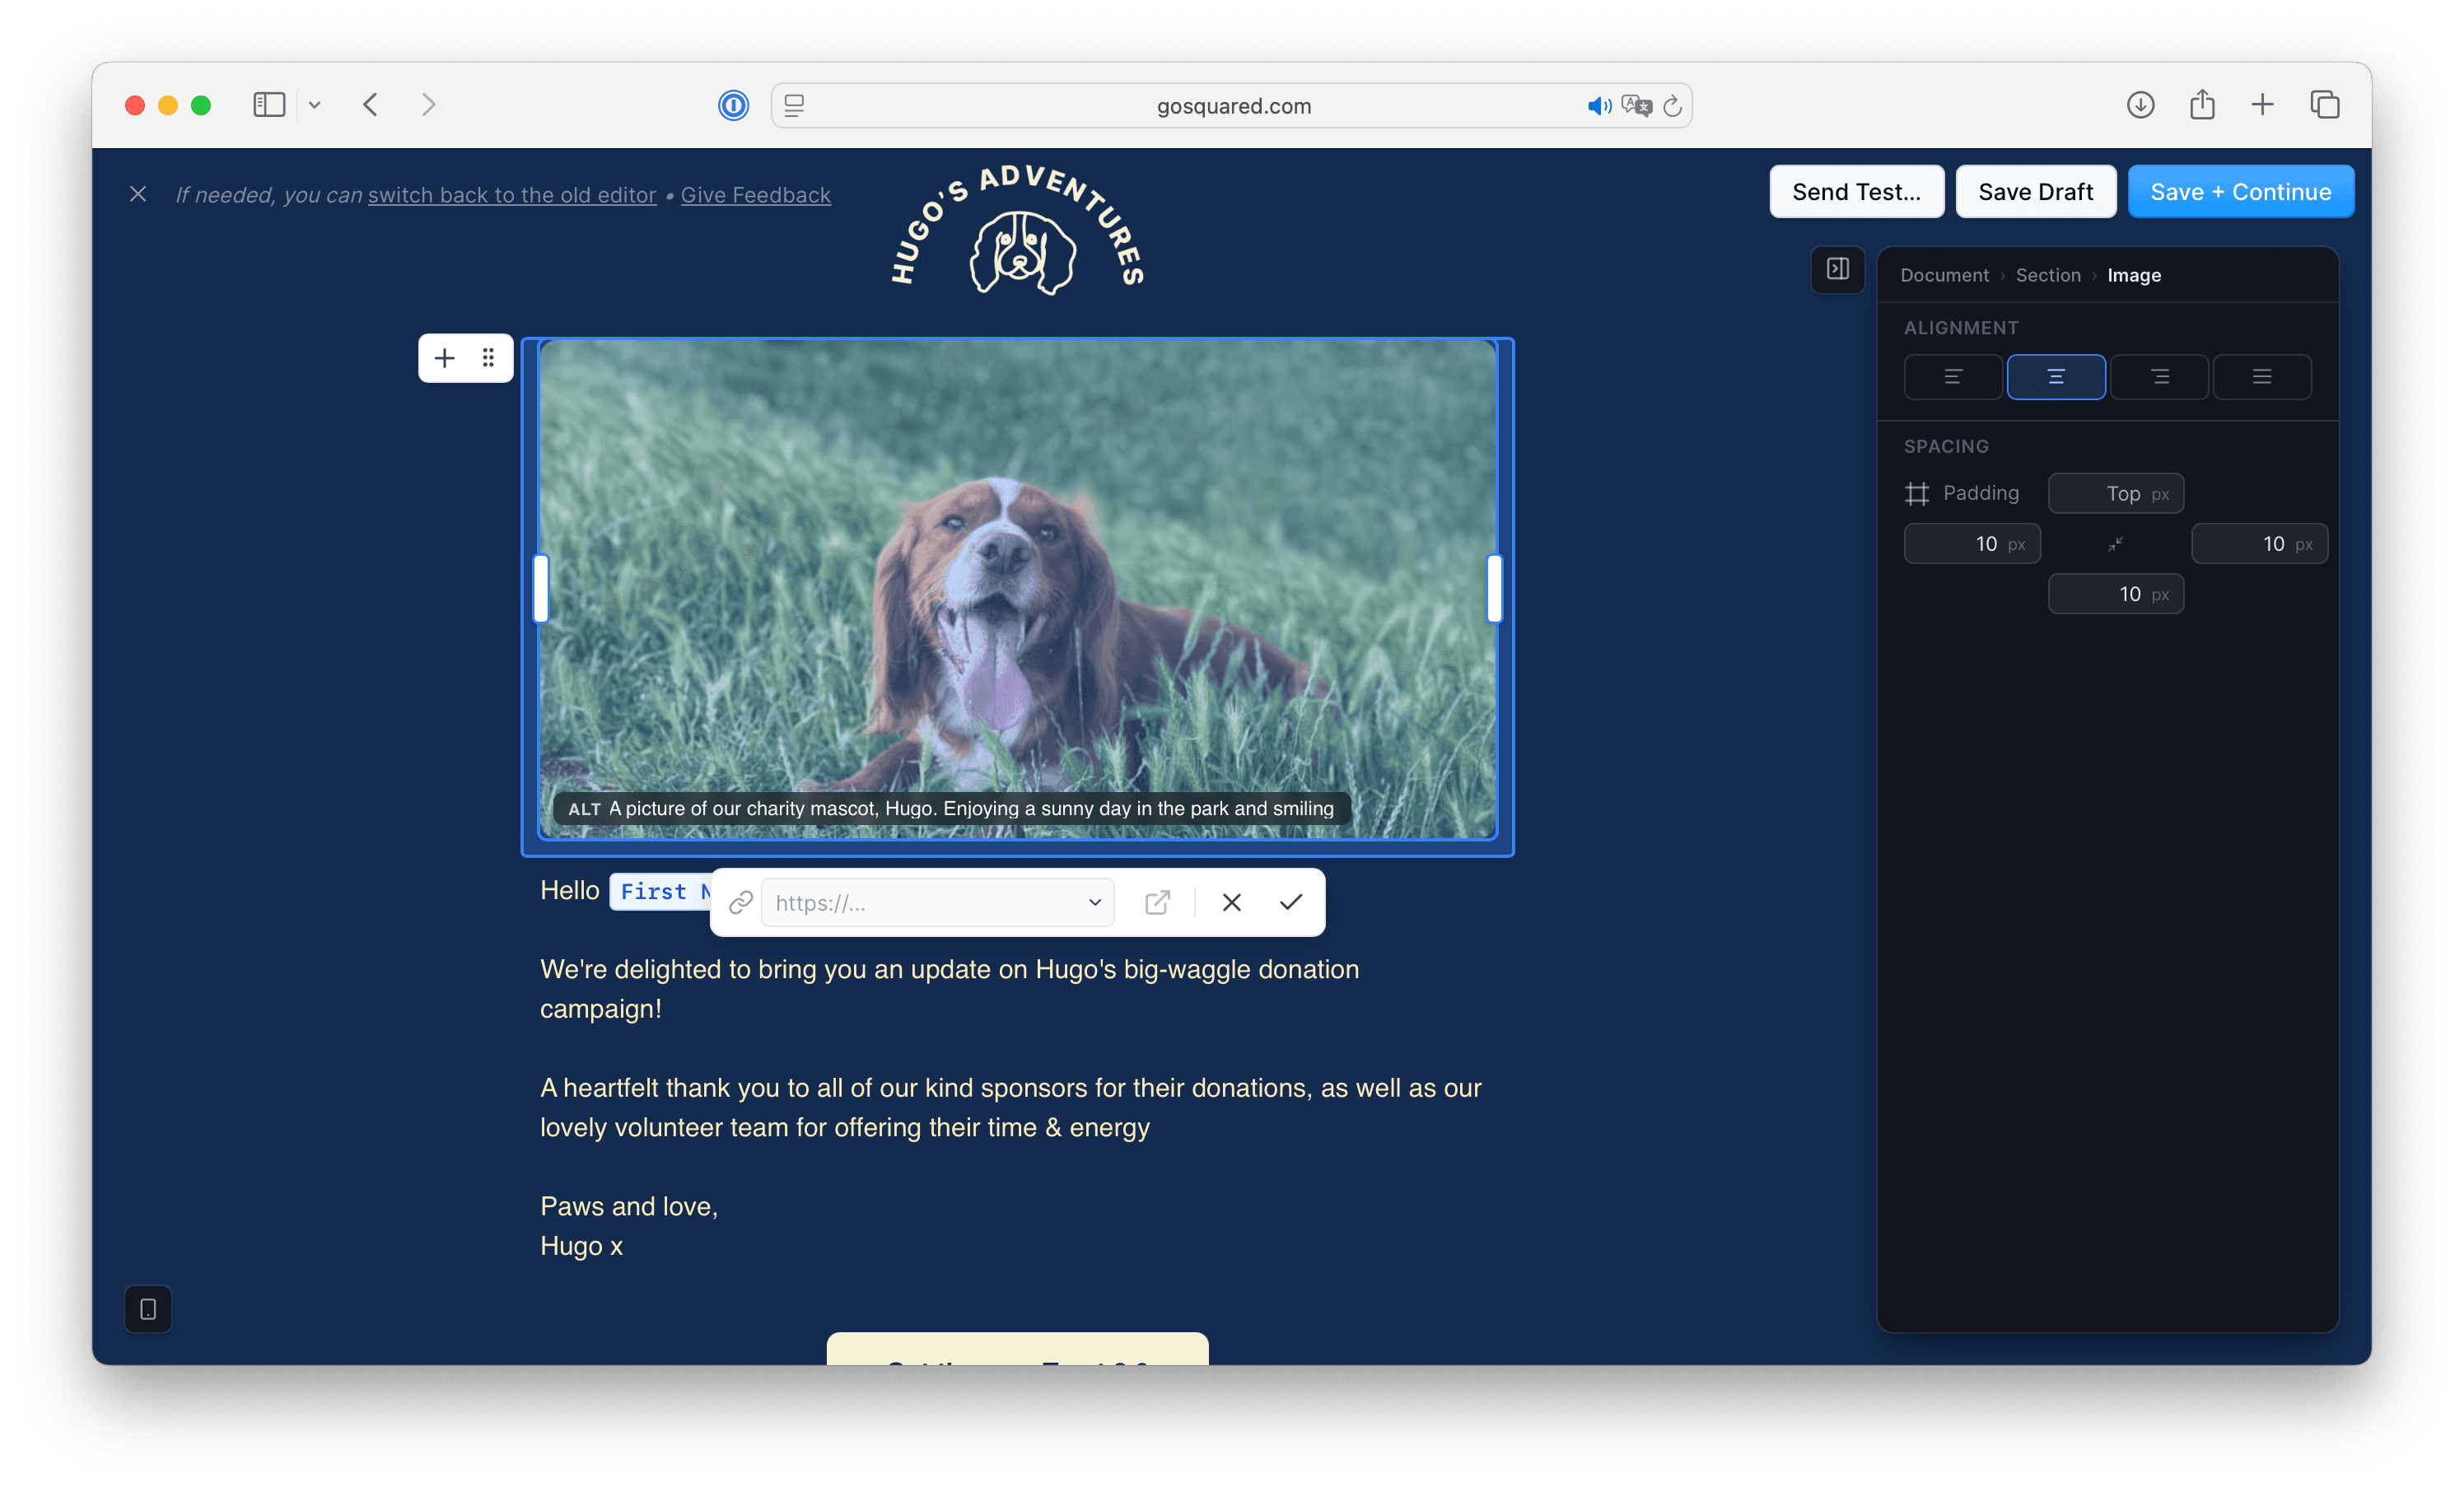
Task: Click the 'We're delighted to bring you' paragraph
Action: coord(949,988)
